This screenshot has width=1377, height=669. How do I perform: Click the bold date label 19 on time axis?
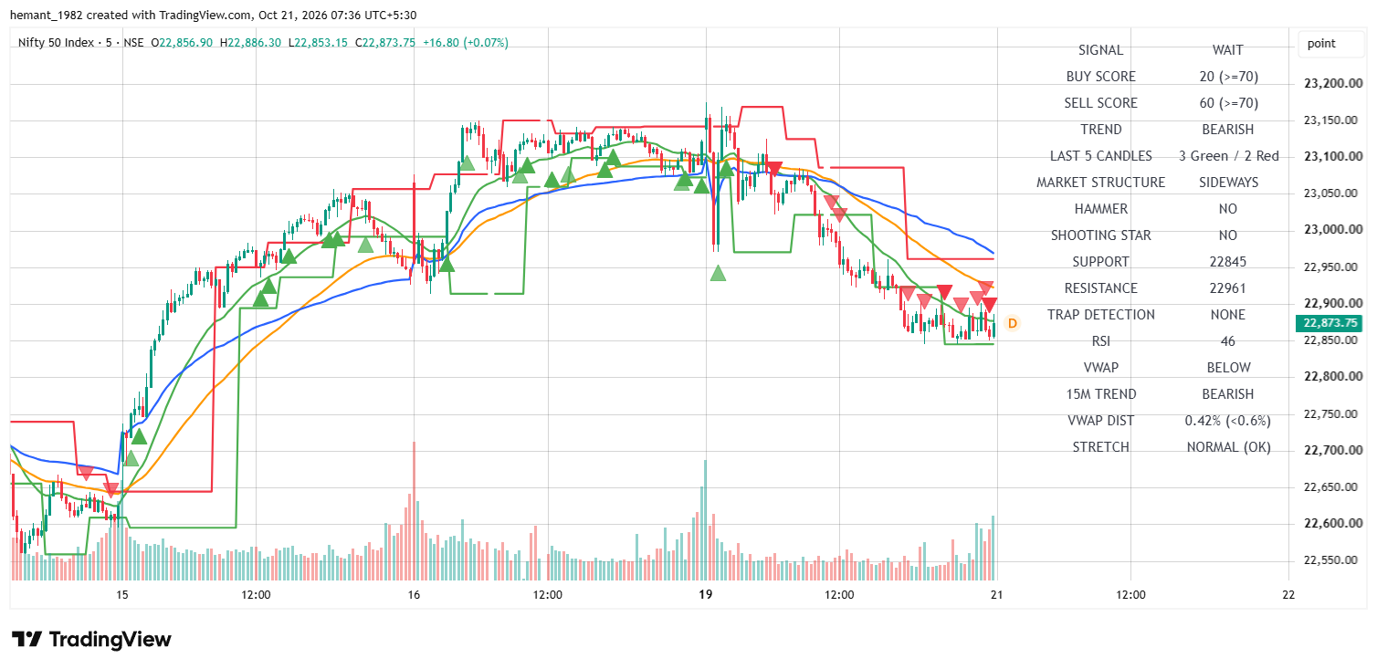[705, 595]
